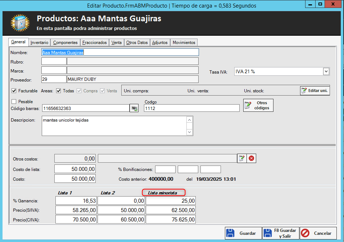Open Otros códigos button
The image size is (344, 242).
point(258,105)
